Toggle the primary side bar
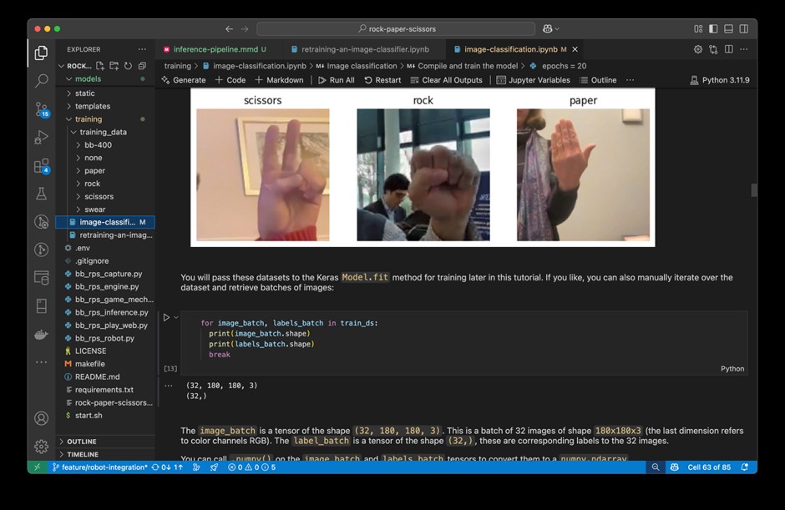The width and height of the screenshot is (785, 510). (713, 29)
